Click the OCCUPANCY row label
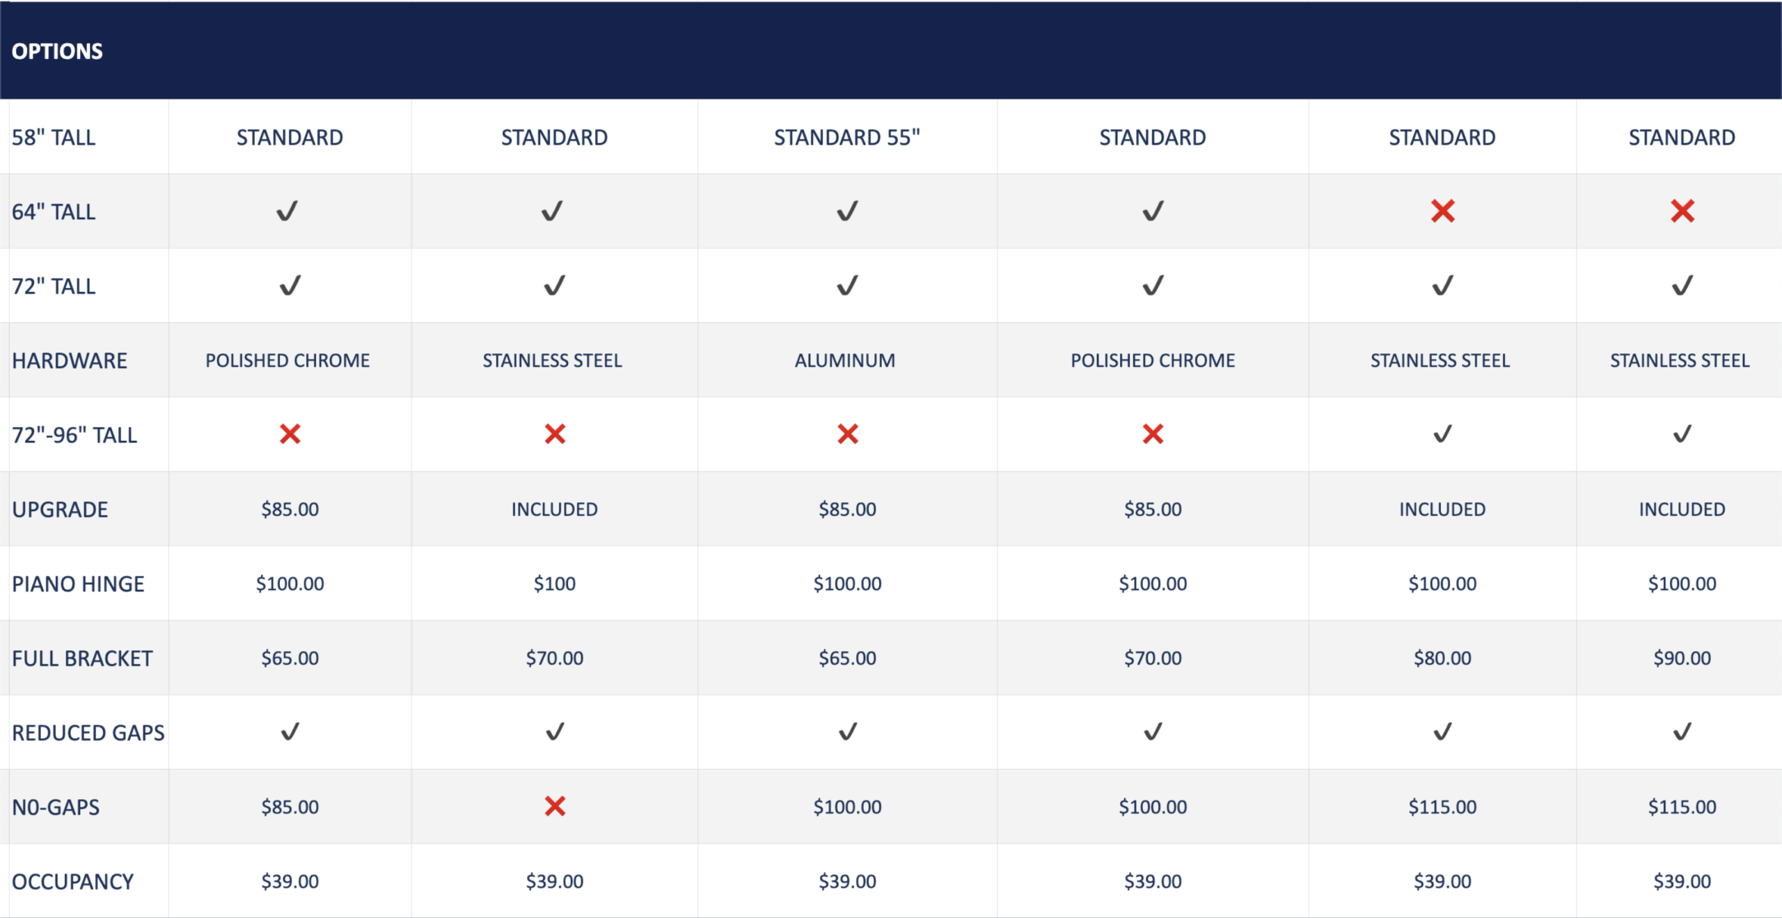This screenshot has width=1782, height=918. (x=72, y=882)
